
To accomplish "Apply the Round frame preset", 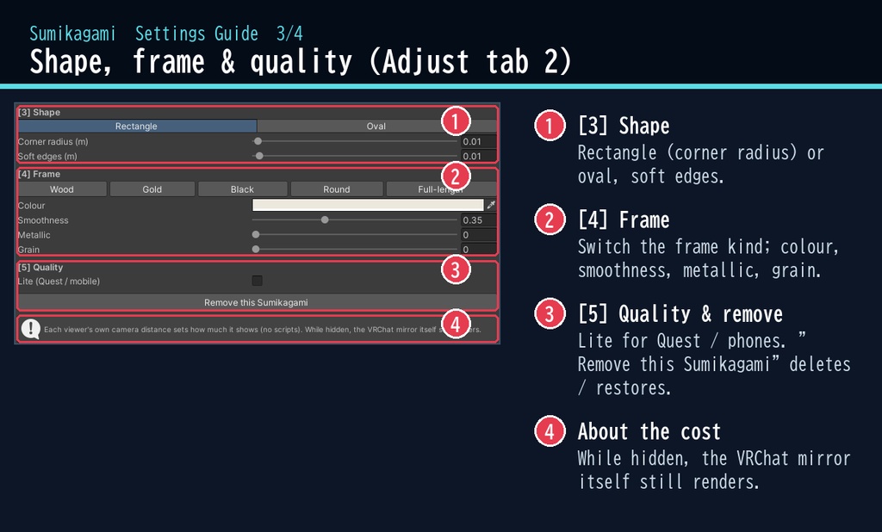I will [x=337, y=189].
